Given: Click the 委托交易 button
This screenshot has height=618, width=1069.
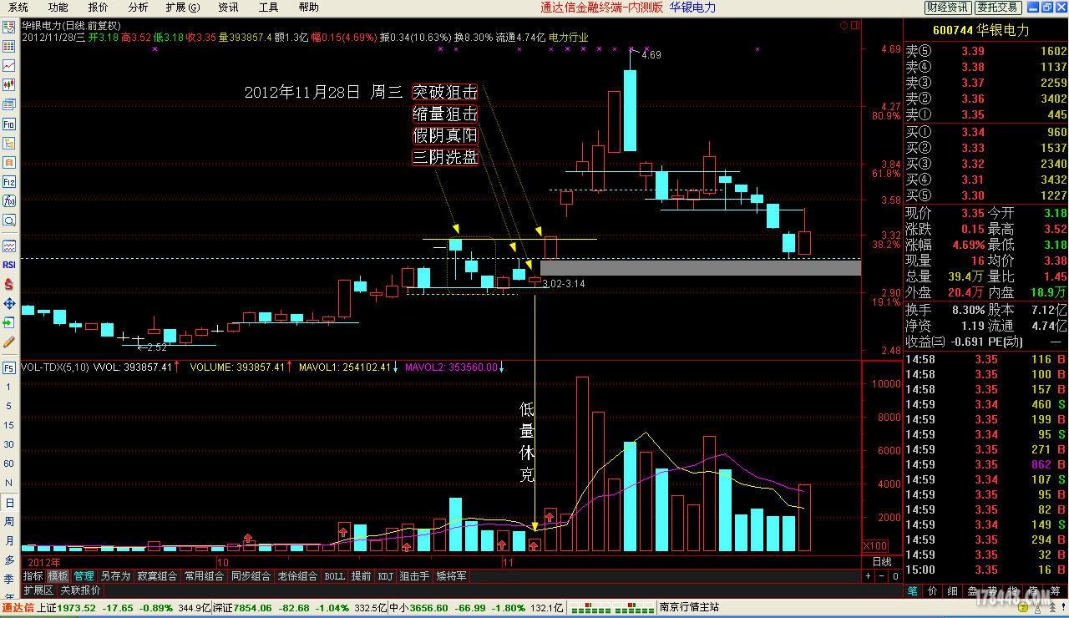Looking at the screenshot, I should [x=998, y=8].
